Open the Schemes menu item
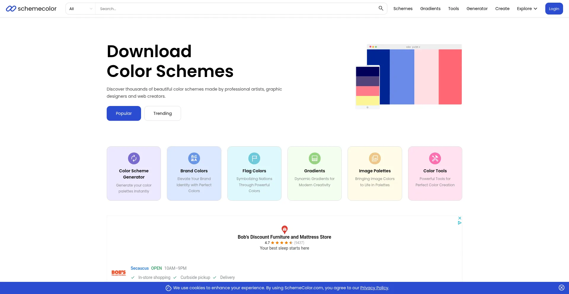The height and width of the screenshot is (294, 569). coord(403,9)
